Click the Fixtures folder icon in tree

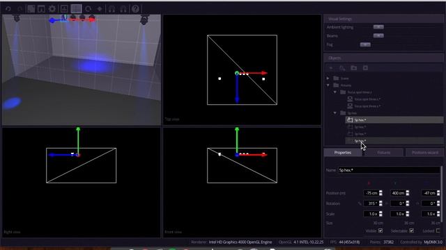coord(336,85)
